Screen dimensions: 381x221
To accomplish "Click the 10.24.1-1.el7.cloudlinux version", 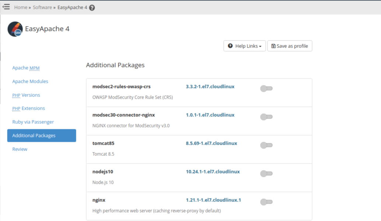I will pos(213,172).
